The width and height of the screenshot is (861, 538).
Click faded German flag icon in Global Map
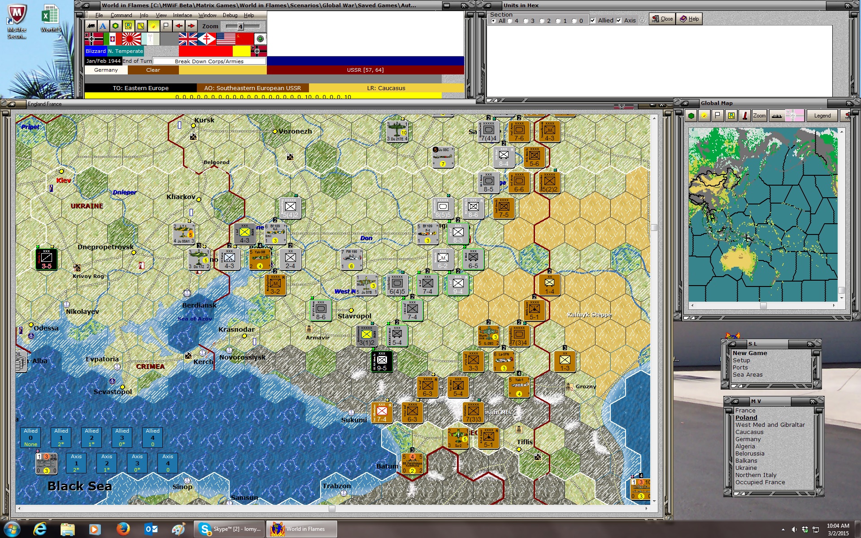tap(794, 116)
